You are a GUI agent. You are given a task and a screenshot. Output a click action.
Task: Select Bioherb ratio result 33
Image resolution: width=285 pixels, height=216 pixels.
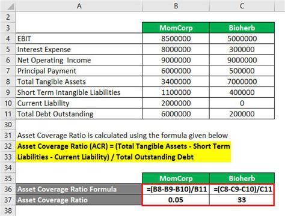242,200
